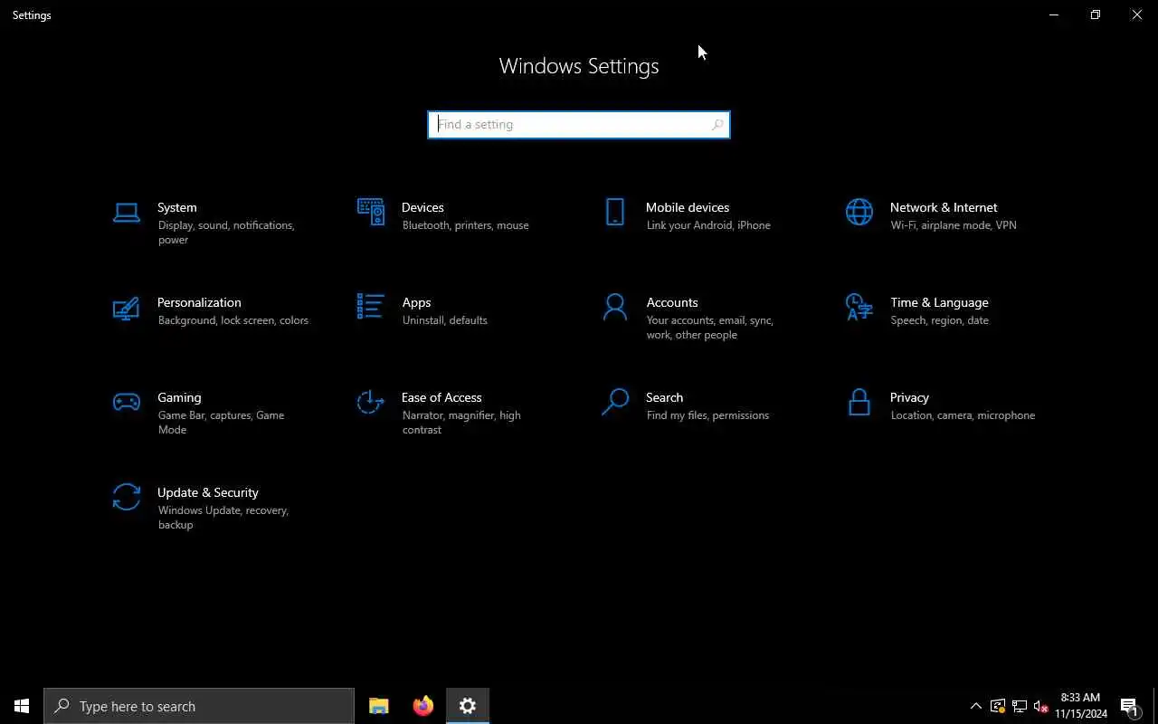Click the Privacy padlock icon
Screen dimensions: 1158x724
pos(859,402)
